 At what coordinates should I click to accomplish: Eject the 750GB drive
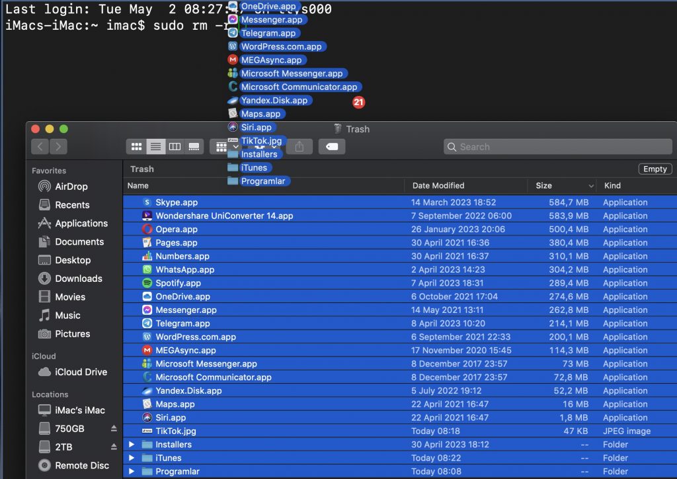[x=113, y=429]
